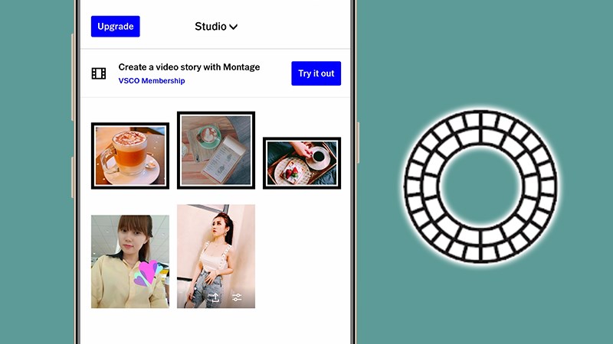Tap the blue Upgrade button
The image size is (613, 344).
116,27
